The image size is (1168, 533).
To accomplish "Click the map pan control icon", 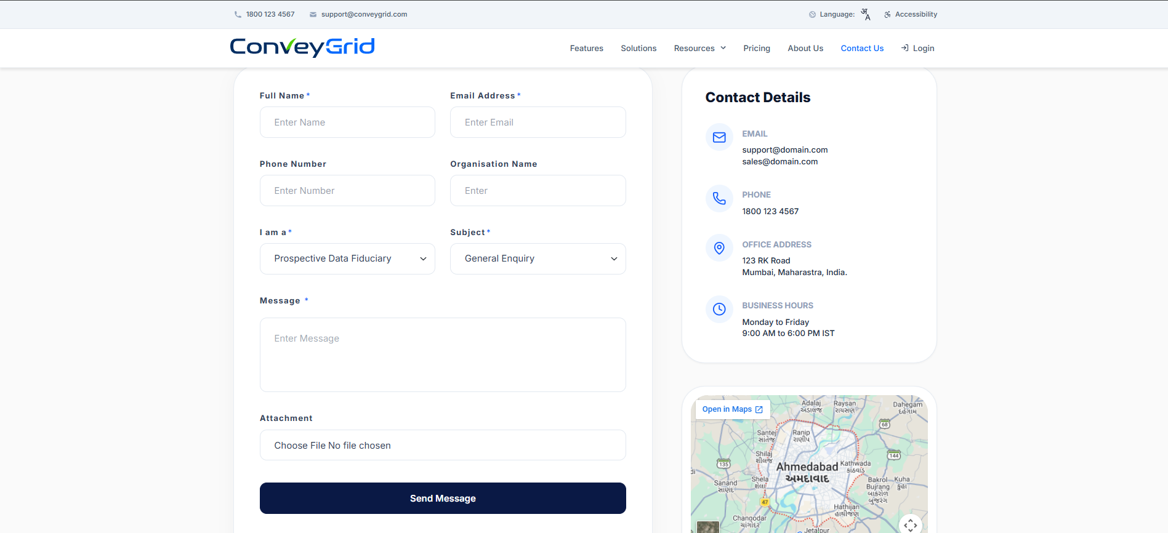I will click(911, 525).
